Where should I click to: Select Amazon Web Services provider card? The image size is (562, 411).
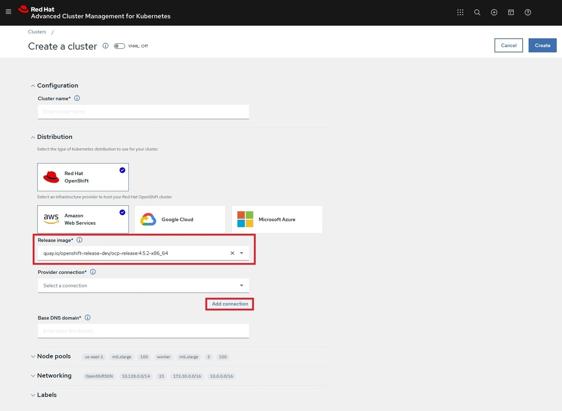point(83,219)
